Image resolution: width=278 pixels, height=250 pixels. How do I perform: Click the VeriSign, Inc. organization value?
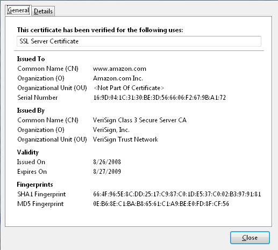click(111, 130)
